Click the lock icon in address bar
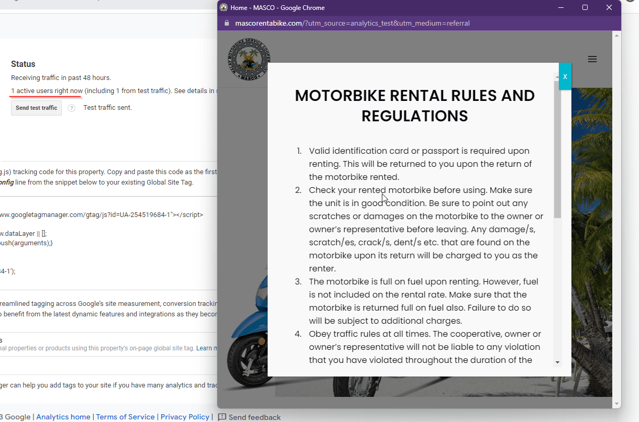 coord(227,23)
